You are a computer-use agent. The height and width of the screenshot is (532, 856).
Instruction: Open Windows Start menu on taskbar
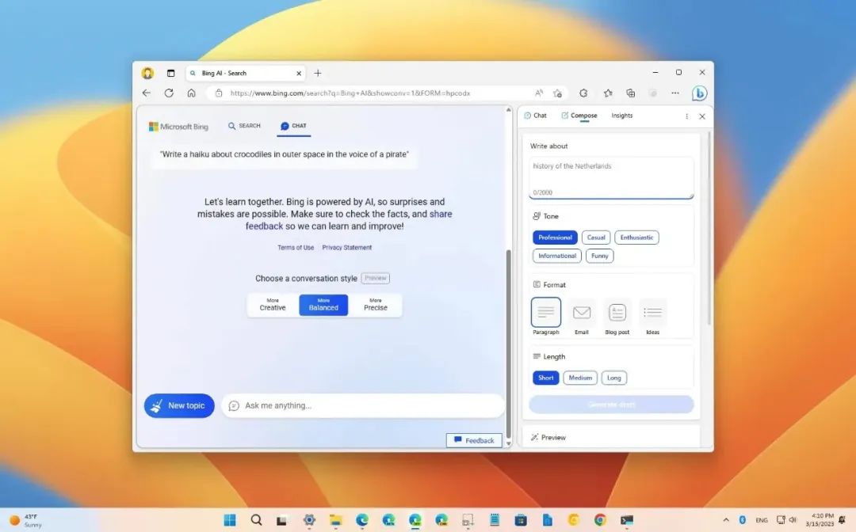tap(230, 520)
